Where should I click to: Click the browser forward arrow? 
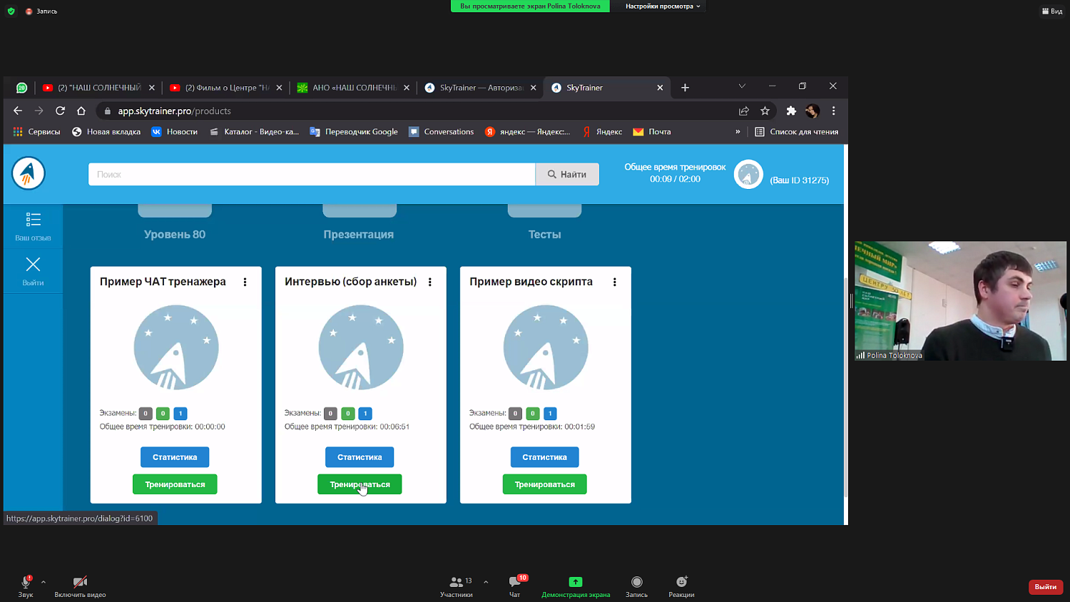pos(39,111)
